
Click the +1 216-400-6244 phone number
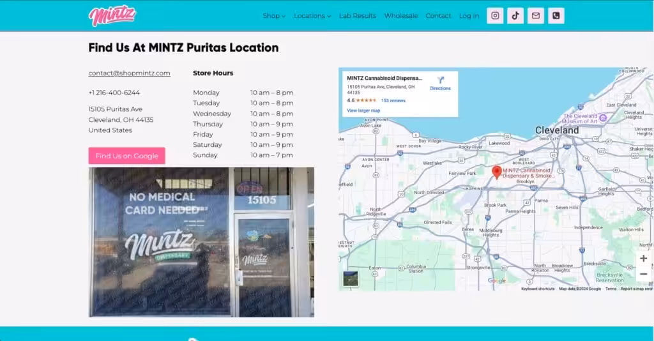pyautogui.click(x=114, y=93)
